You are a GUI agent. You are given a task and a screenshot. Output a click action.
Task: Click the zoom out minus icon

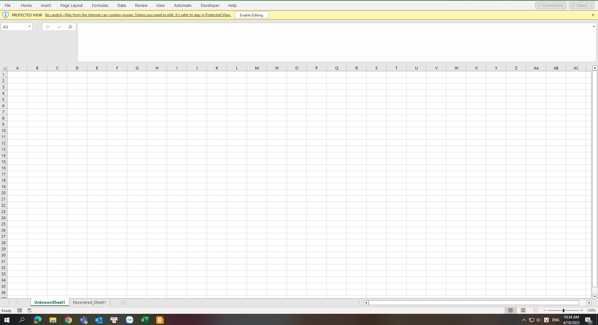545,310
